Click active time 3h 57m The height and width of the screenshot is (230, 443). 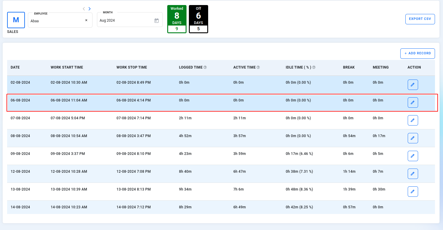[x=240, y=136]
